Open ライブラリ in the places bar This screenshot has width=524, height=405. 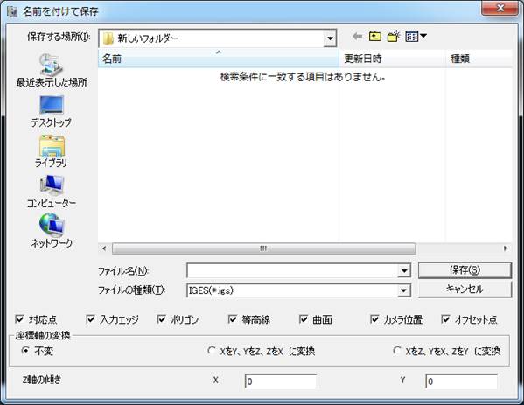click(x=51, y=151)
